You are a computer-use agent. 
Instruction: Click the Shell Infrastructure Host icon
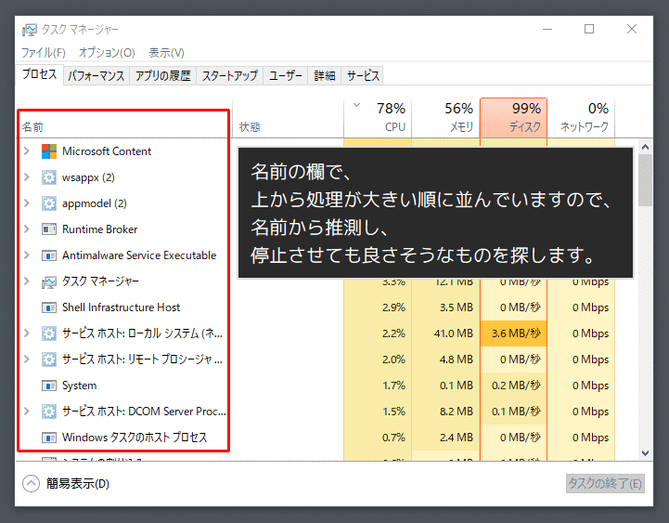point(49,307)
